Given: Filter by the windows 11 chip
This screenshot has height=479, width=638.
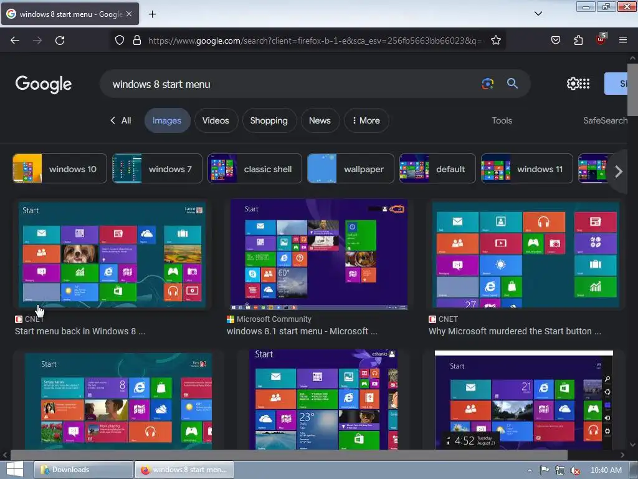Looking at the screenshot, I should click(527, 168).
